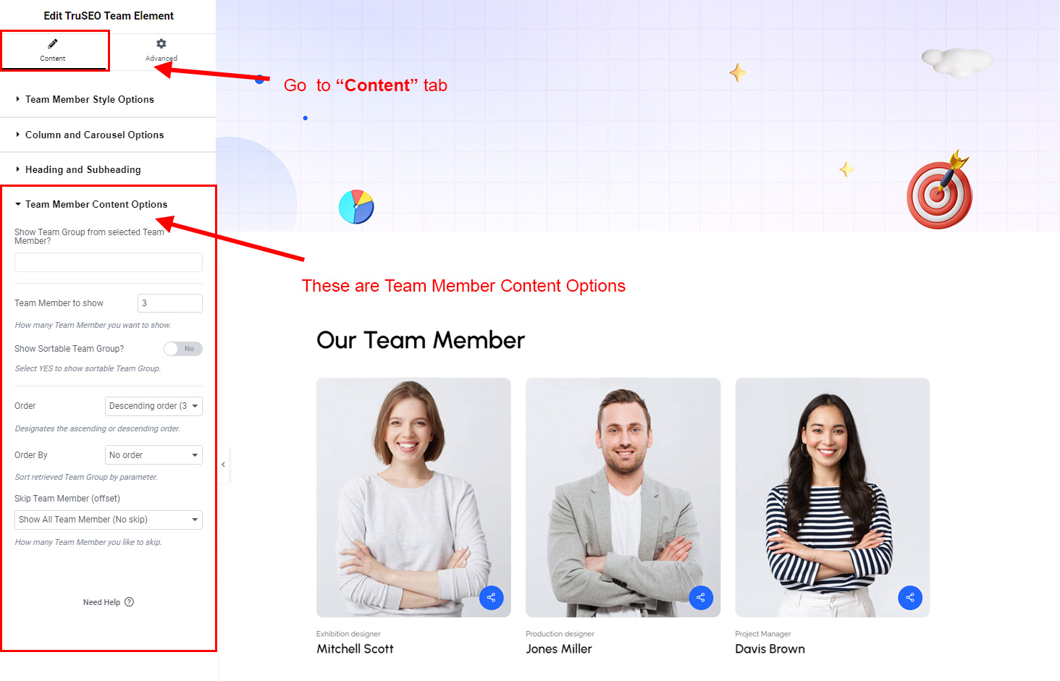Click the Content tab pencil icon

pyautogui.click(x=53, y=44)
